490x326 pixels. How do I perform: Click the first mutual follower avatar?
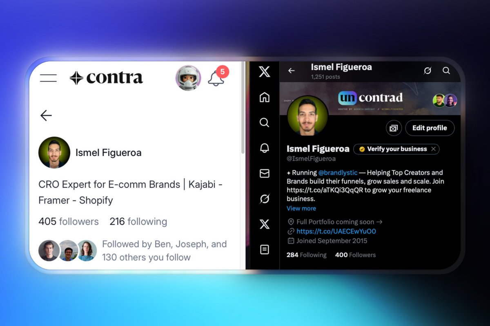tap(49, 251)
